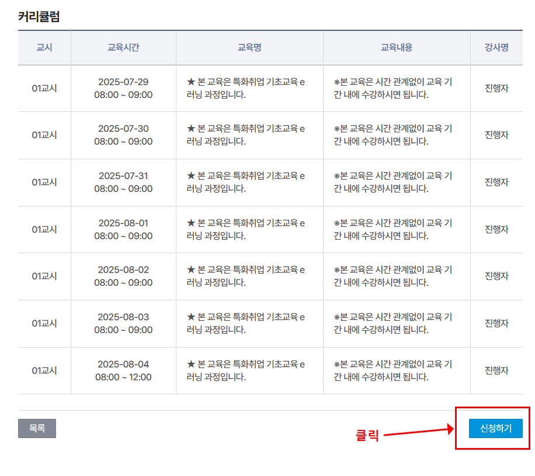The height and width of the screenshot is (476, 535).
Task: Click the 신청하기 (Apply) button
Action: pyautogui.click(x=494, y=428)
